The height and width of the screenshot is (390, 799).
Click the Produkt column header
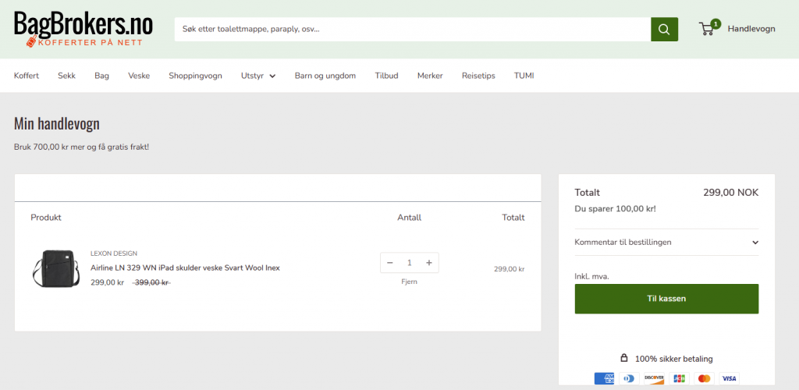coord(46,218)
